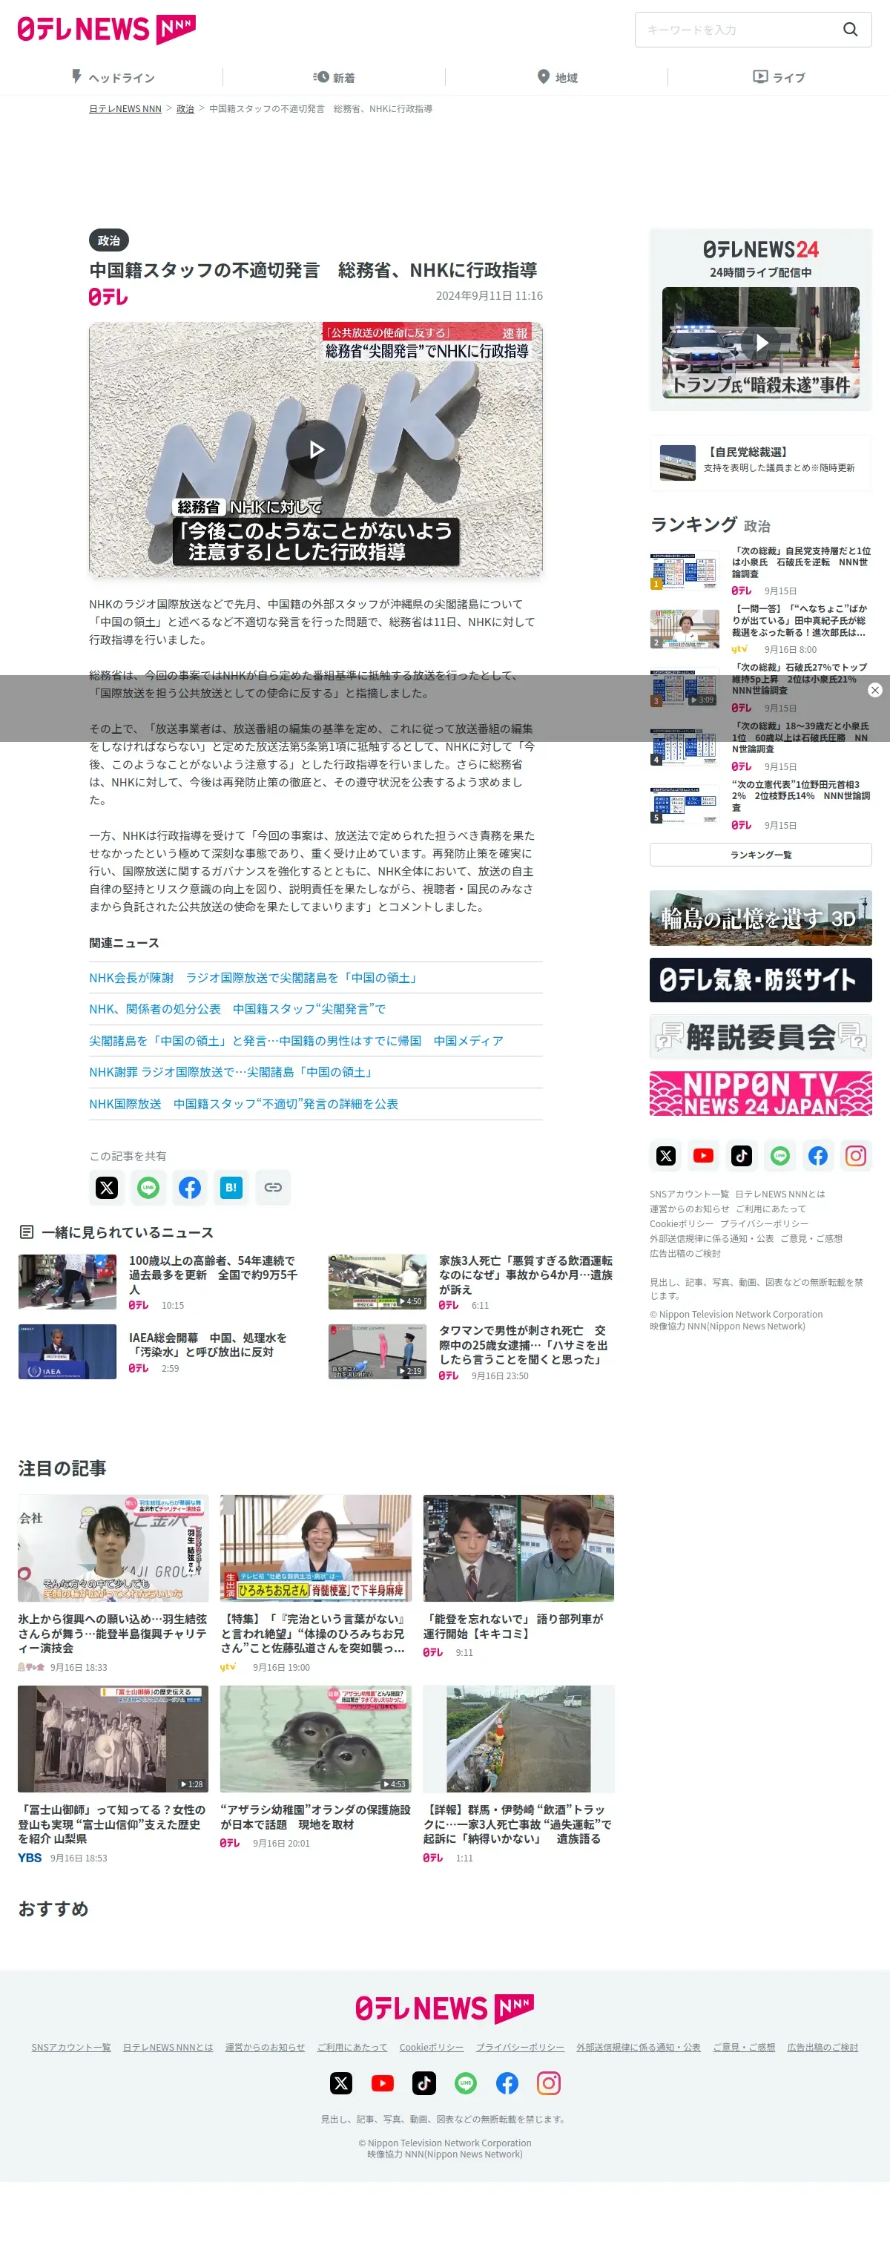The image size is (890, 2245).
Task: Click the search magnifier icon
Action: pyautogui.click(x=850, y=30)
